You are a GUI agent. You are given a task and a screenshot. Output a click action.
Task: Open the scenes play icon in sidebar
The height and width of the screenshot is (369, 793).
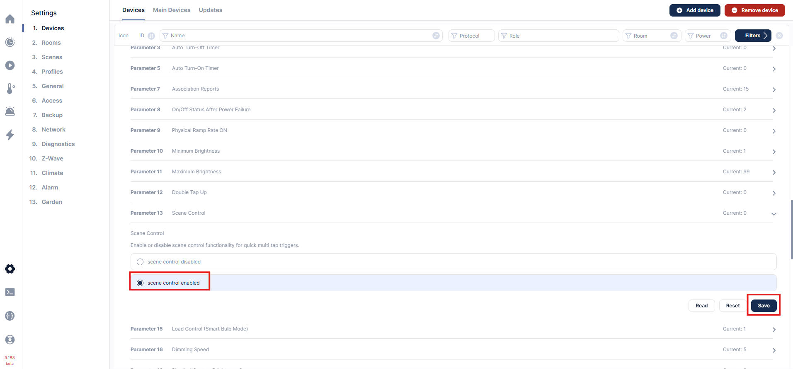point(10,65)
